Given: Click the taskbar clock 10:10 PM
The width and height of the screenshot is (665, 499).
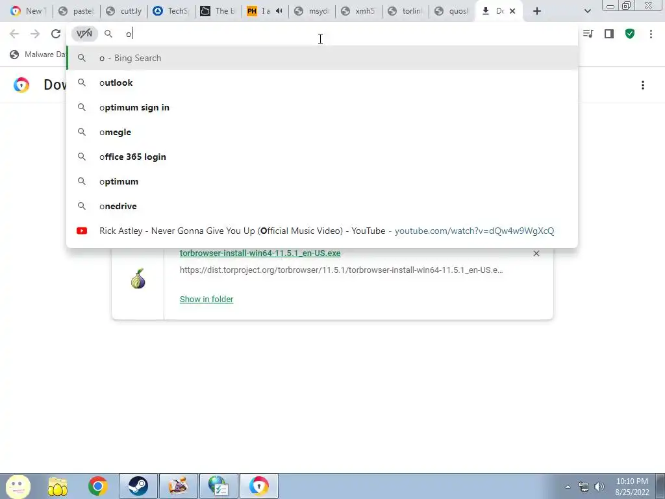Looking at the screenshot, I should [x=632, y=487].
